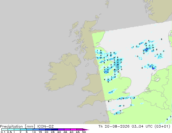This screenshot has height=133, width=172.
Task: Click the ICON-D2 model label
Action: 45,126
